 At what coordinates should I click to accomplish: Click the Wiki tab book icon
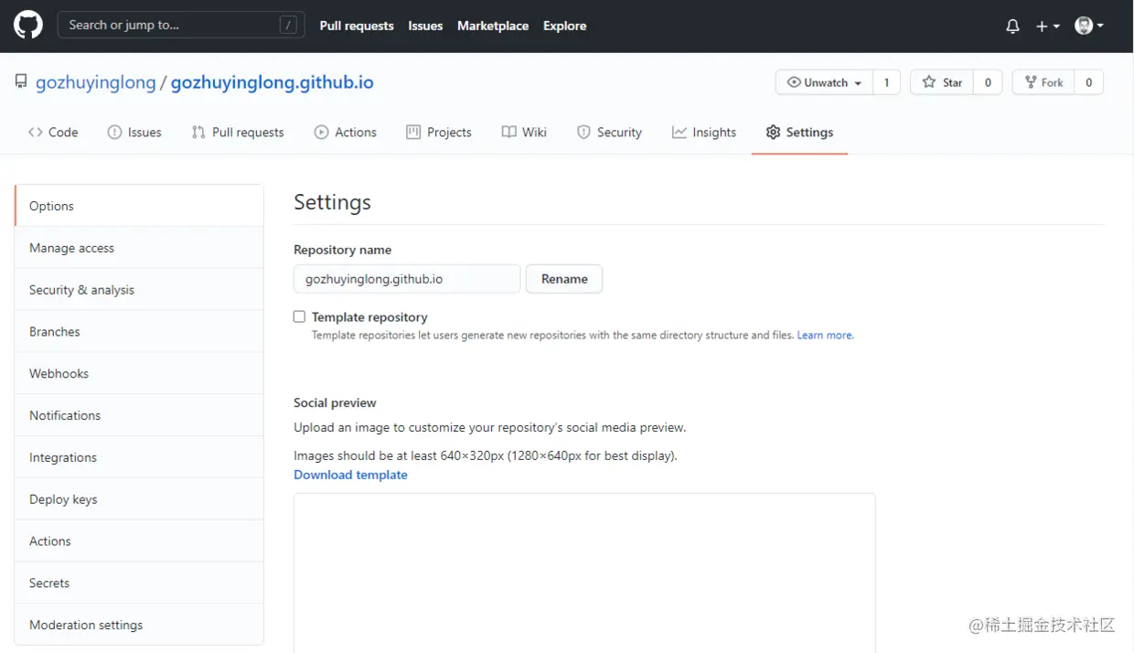pos(509,132)
